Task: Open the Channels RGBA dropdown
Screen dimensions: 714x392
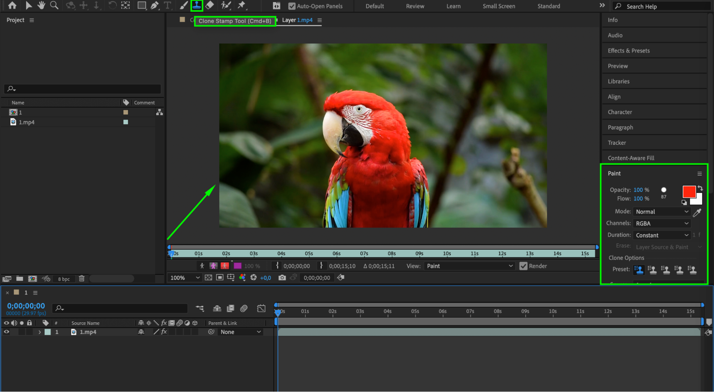Action: click(662, 223)
